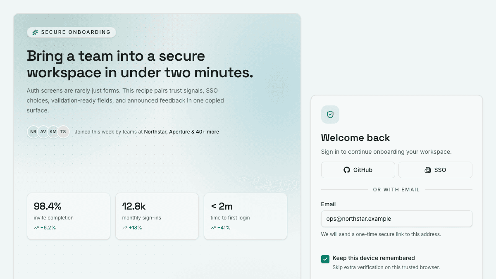Open the 12.8k monthly sign-ins card
496x279 pixels.
(x=157, y=216)
